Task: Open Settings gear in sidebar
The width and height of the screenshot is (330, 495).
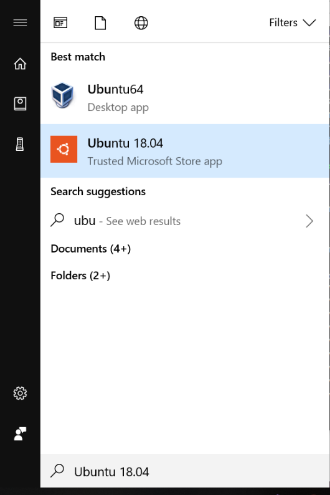Action: click(20, 393)
